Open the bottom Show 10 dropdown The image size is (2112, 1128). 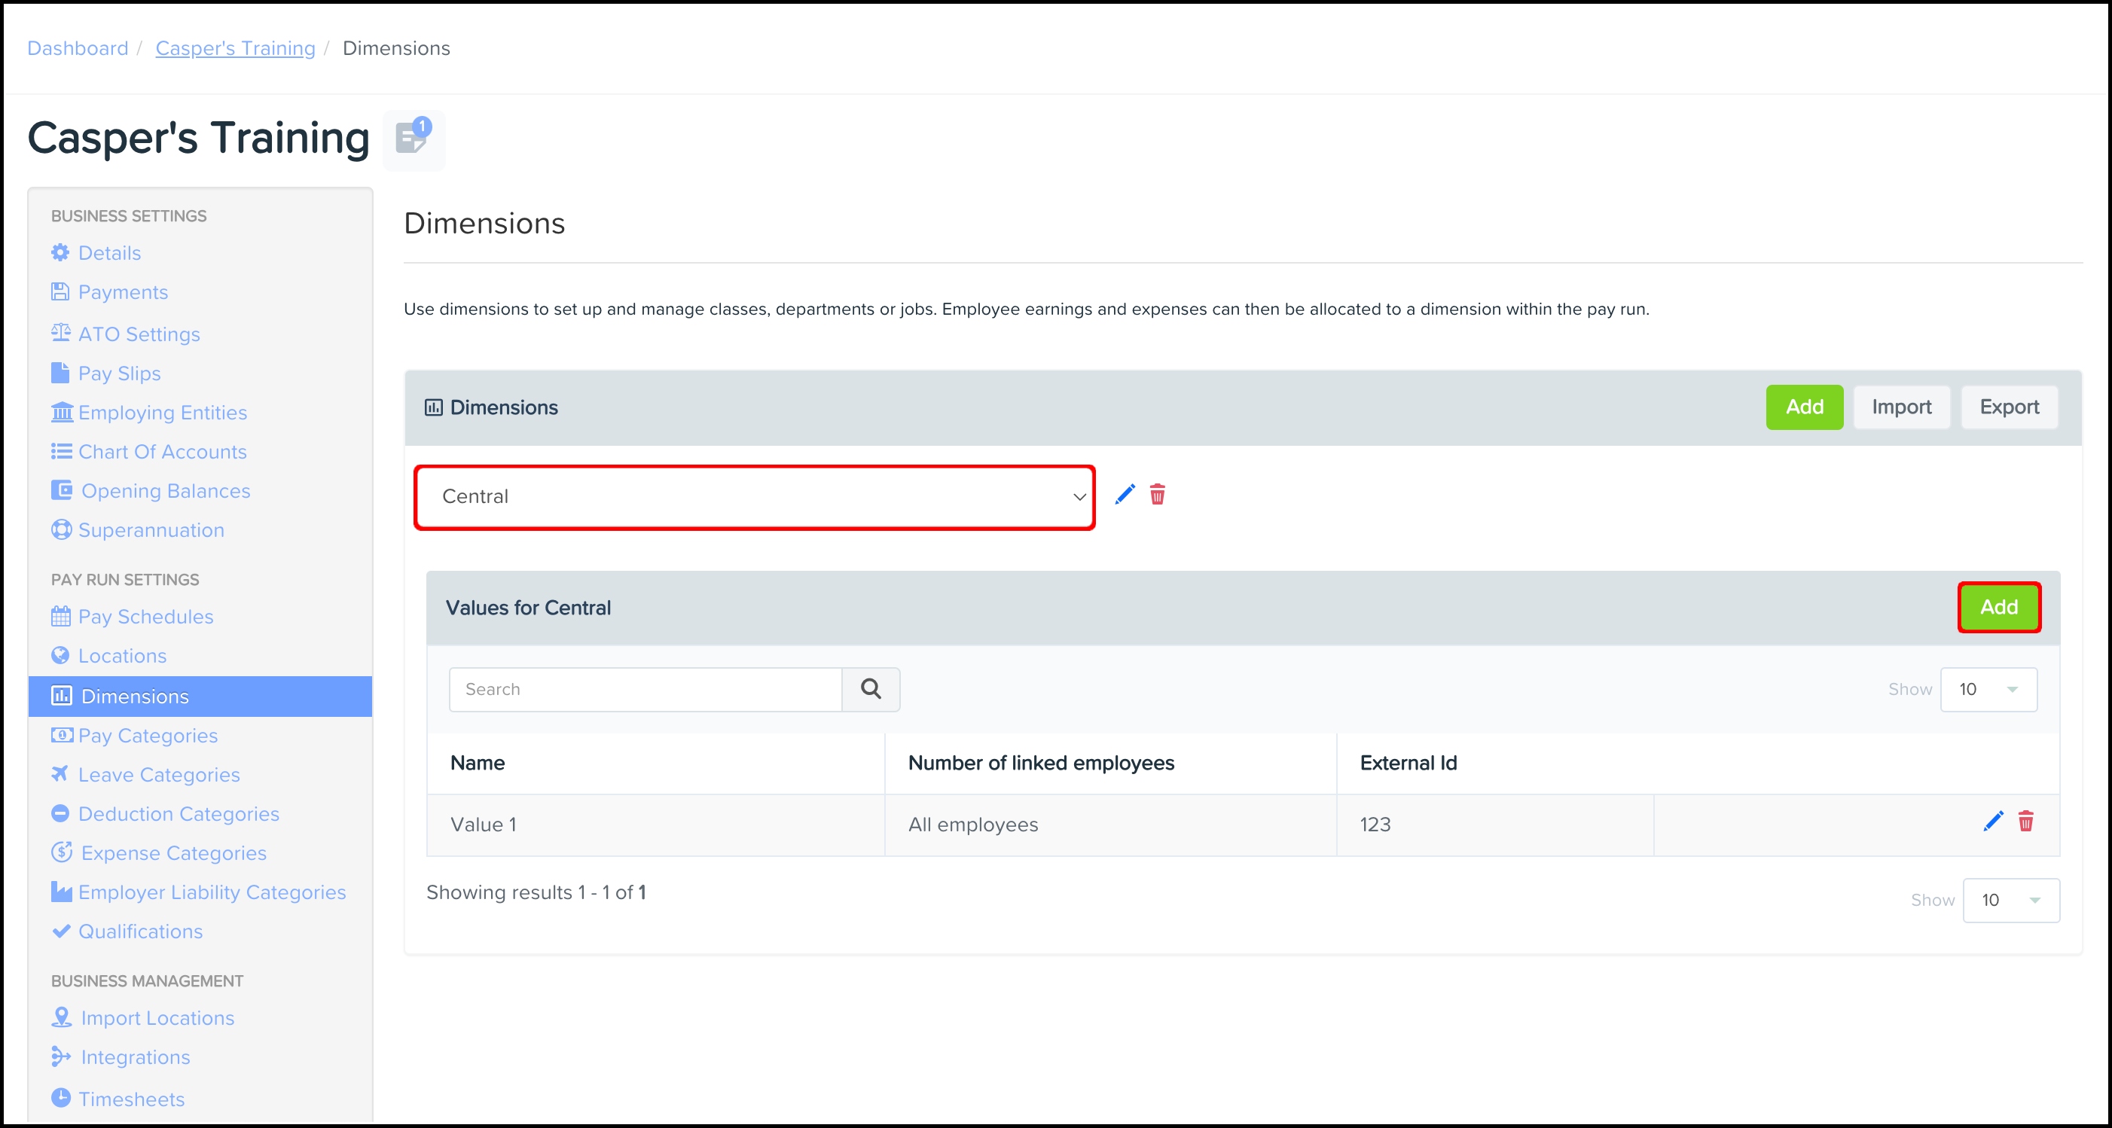(2010, 900)
